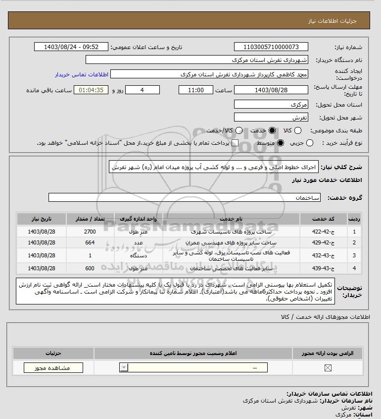381x419 pixels.
Task: Click the کد خدمت column header
Action: (323, 219)
